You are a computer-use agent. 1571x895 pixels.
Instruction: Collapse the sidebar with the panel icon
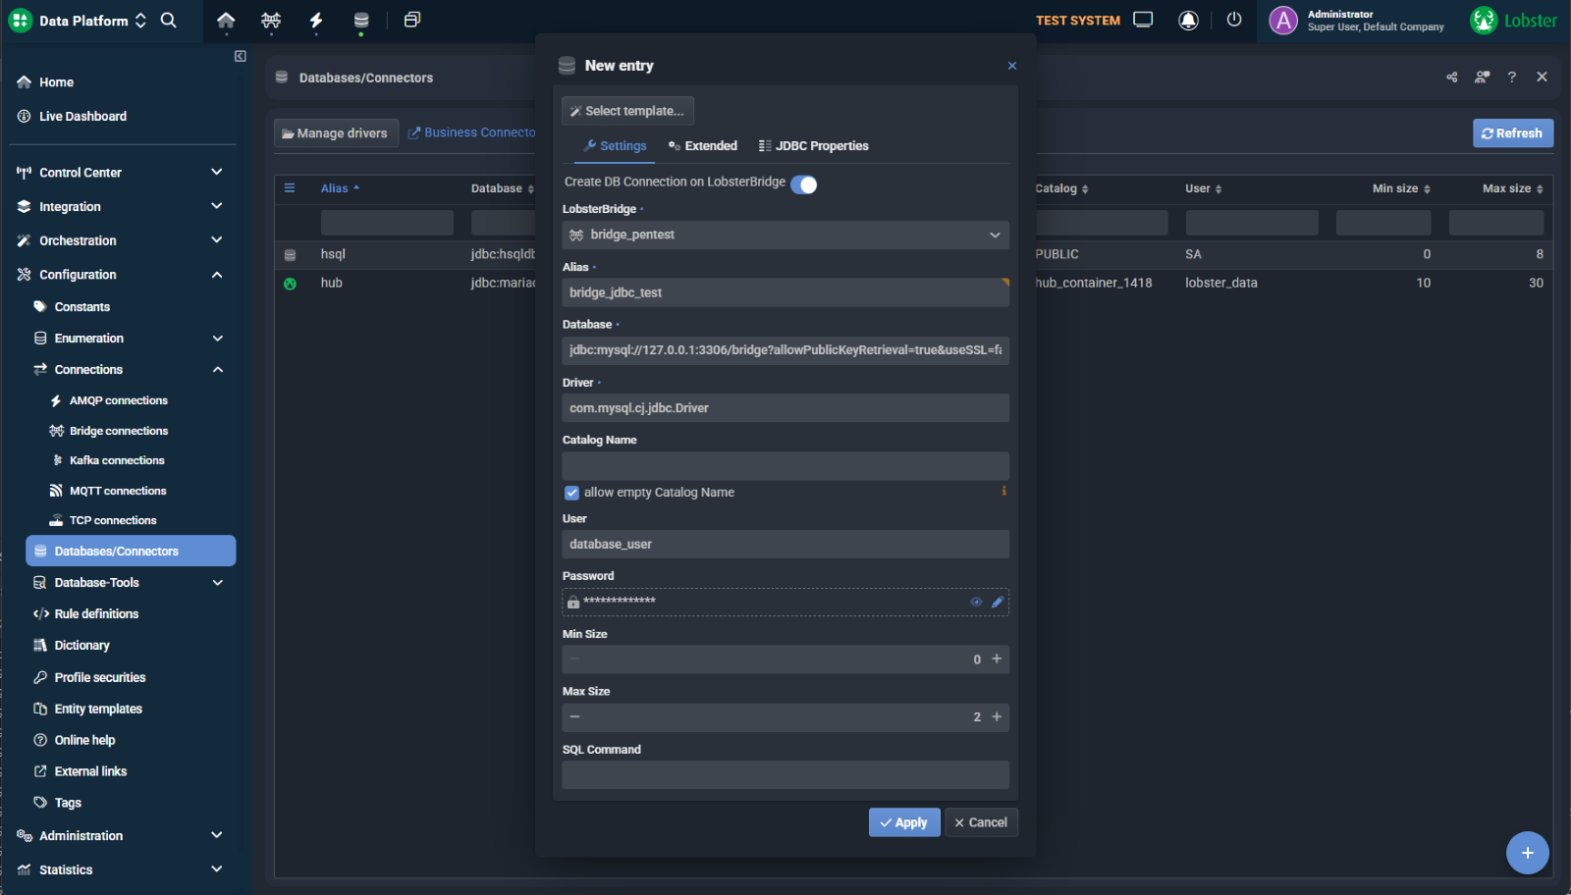[x=241, y=56]
